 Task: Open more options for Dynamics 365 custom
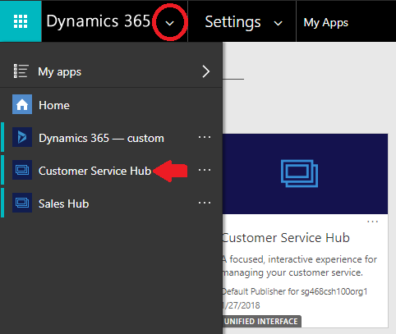click(x=205, y=137)
